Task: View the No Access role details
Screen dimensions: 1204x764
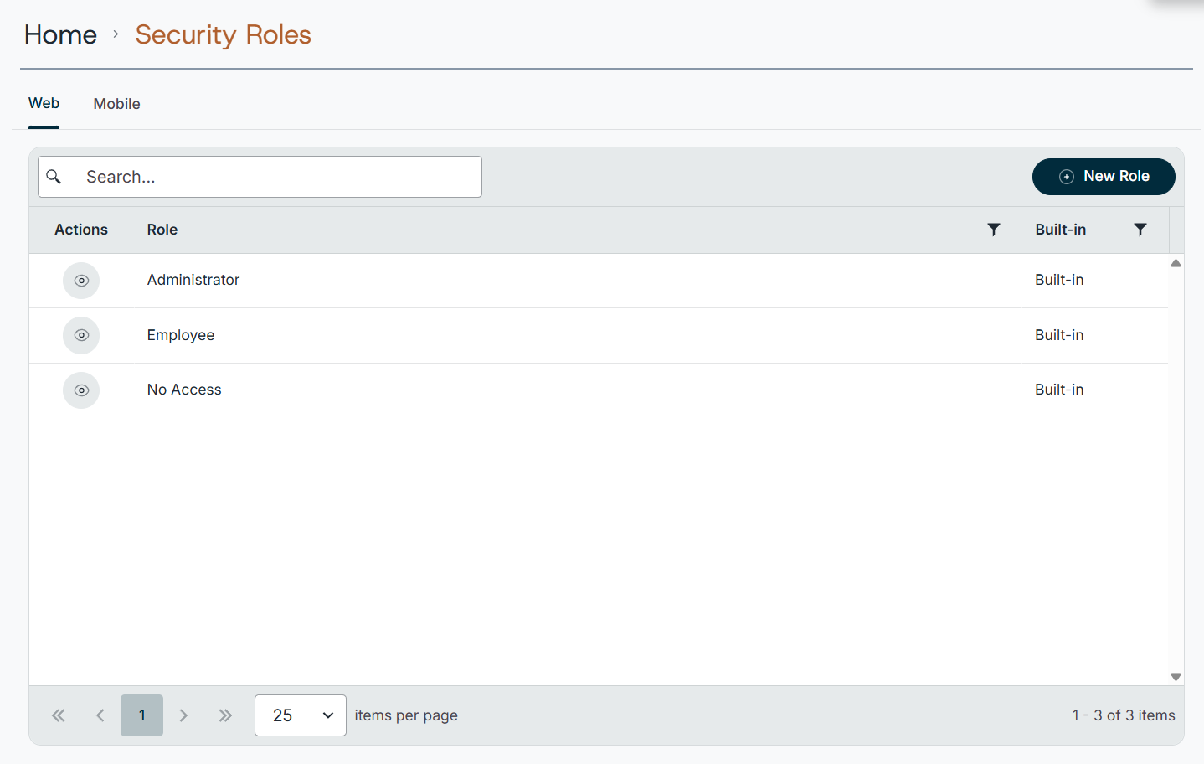Action: pyautogui.click(x=81, y=390)
